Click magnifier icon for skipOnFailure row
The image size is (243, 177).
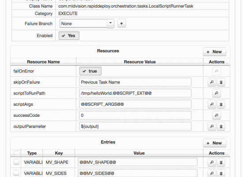(x=212, y=82)
